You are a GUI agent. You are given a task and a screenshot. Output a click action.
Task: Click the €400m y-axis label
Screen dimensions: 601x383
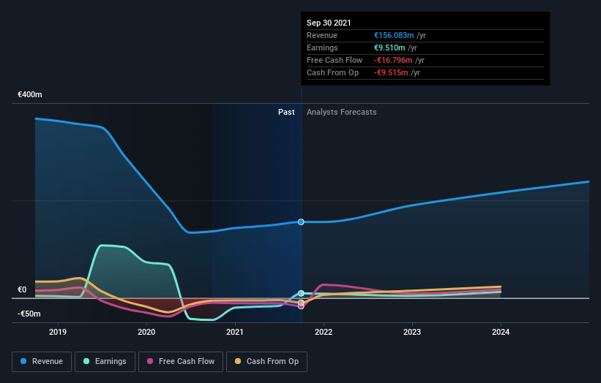click(x=30, y=94)
